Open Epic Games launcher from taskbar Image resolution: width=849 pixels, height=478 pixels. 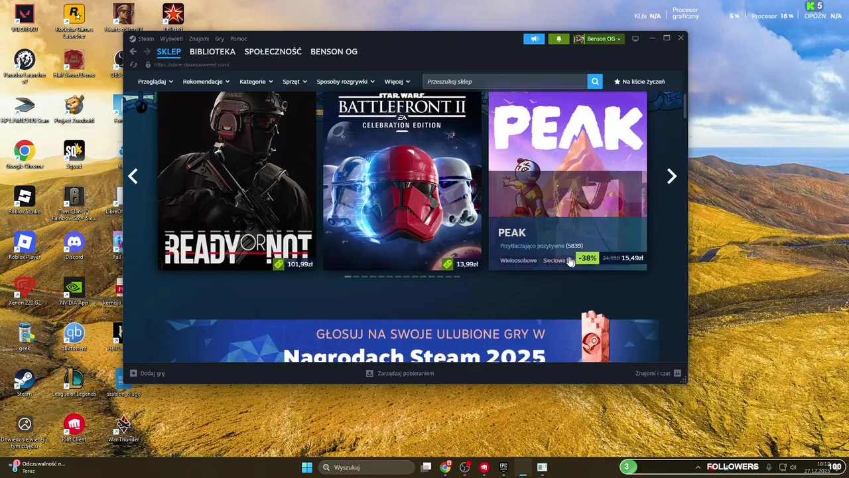tap(503, 467)
